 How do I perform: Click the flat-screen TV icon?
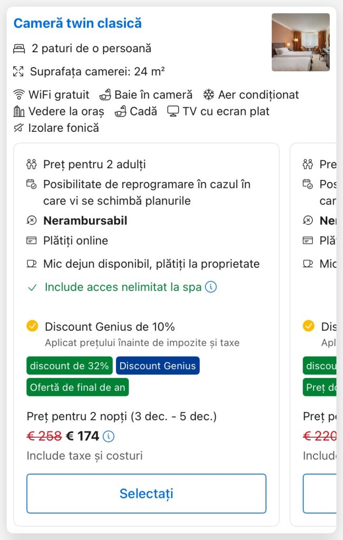tap(173, 111)
